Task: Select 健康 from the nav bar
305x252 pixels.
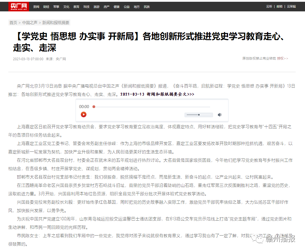Action: click(116, 7)
